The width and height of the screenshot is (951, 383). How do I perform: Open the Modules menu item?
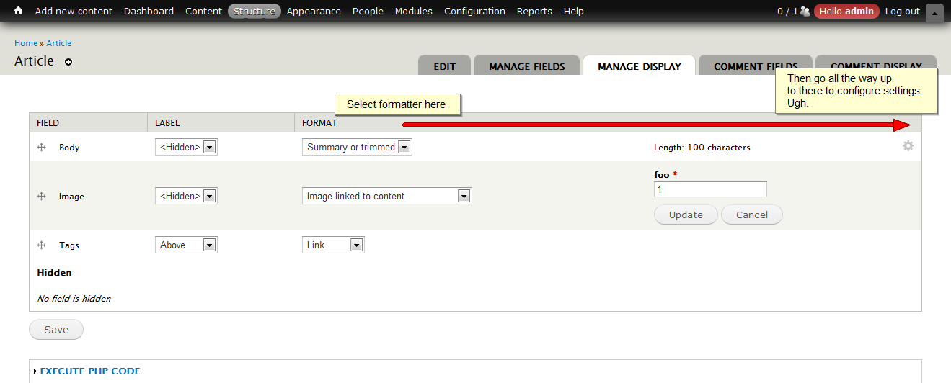[x=414, y=11]
